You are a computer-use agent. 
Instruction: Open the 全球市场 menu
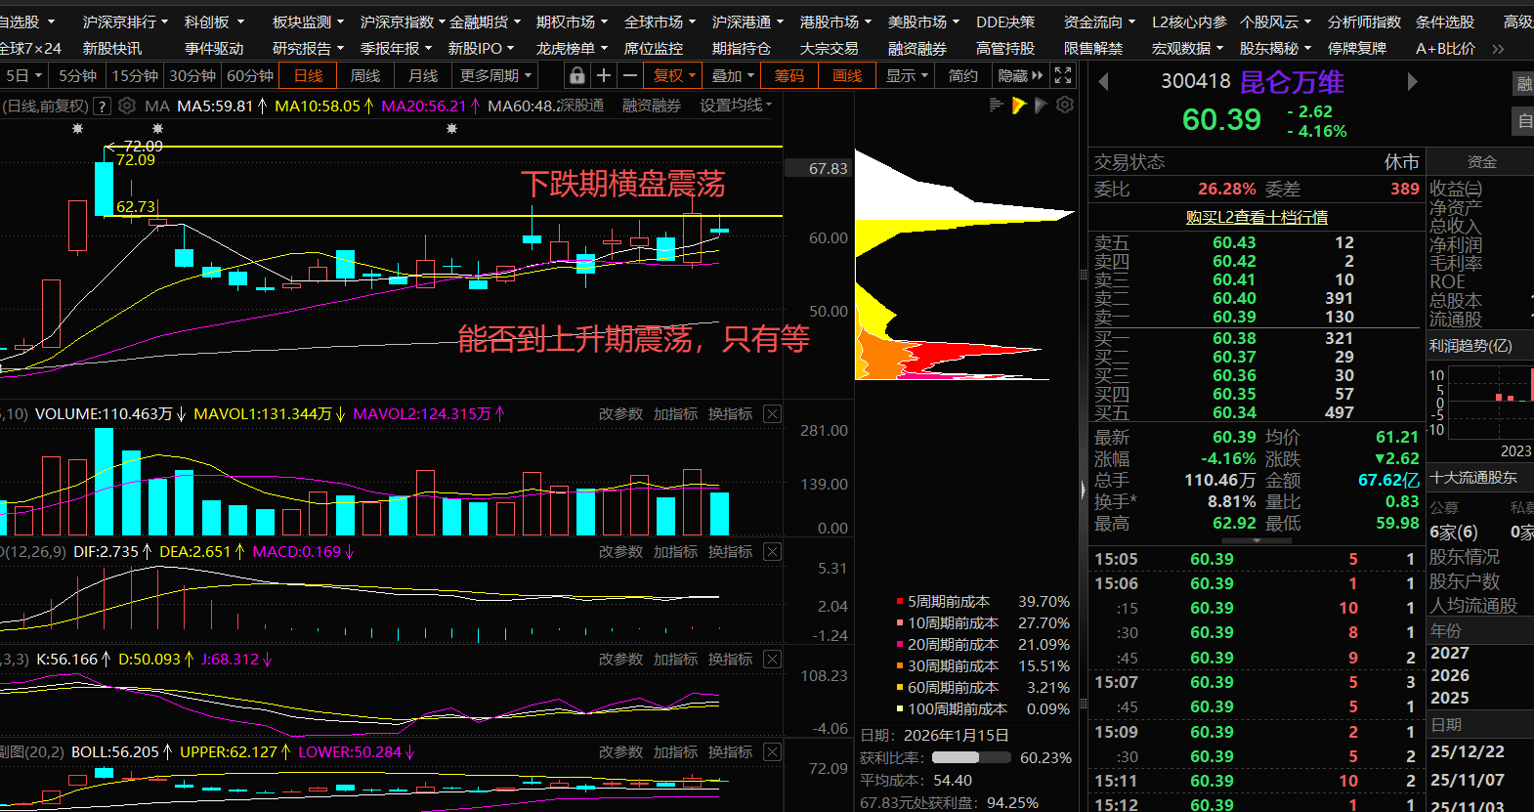(x=660, y=21)
